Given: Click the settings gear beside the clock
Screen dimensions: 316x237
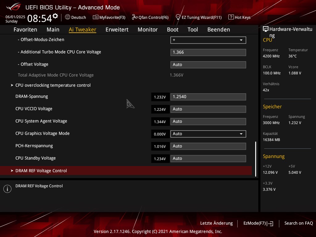Looking at the screenshot, I should pos(55,16).
